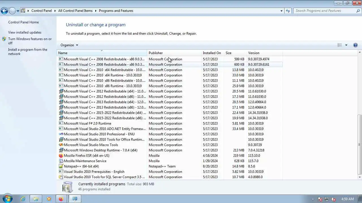Click the Back navigation arrow

[4, 11]
